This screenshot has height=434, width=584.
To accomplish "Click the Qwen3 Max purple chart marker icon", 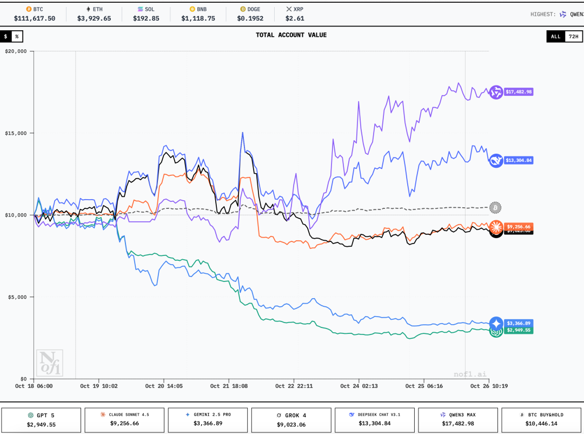I will pos(496,92).
